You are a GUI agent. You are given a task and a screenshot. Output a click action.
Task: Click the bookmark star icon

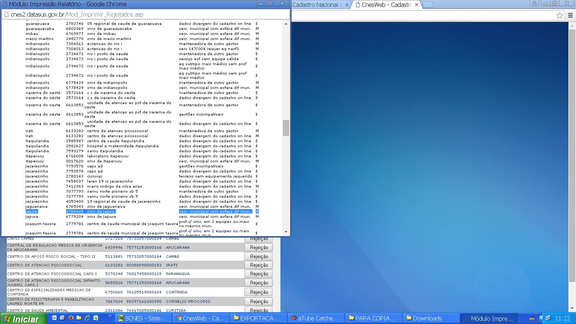pyautogui.click(x=559, y=15)
